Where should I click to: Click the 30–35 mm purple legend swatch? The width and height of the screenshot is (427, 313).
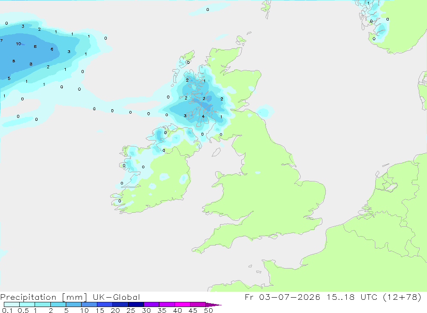(x=152, y=304)
